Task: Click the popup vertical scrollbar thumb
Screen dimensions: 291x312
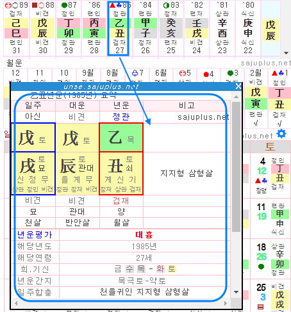Action: pyautogui.click(x=236, y=167)
